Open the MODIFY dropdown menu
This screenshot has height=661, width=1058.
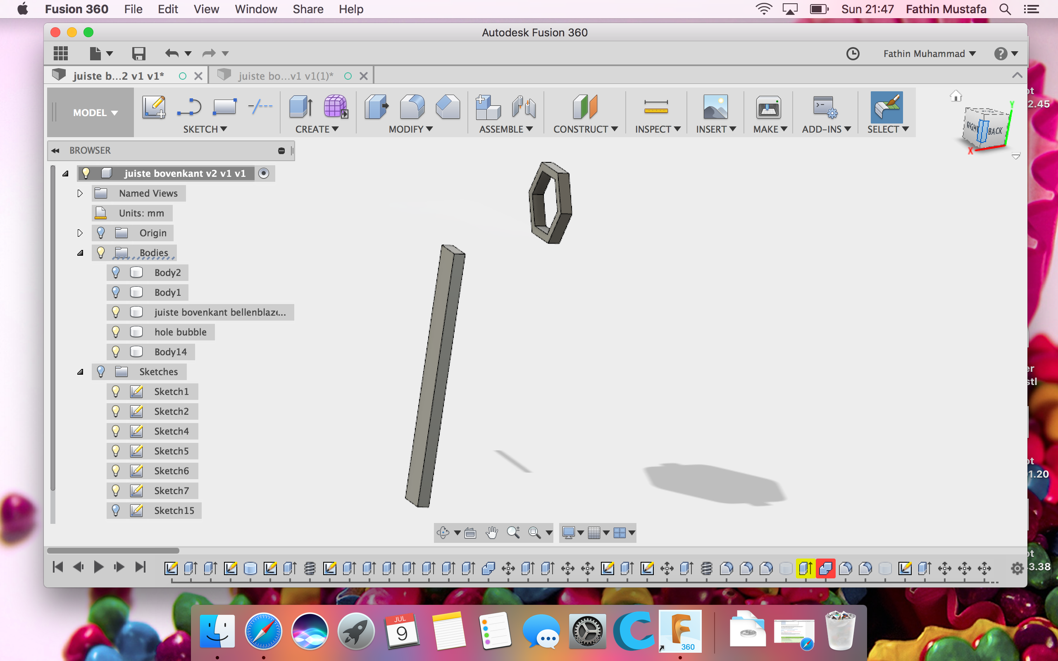pyautogui.click(x=410, y=129)
